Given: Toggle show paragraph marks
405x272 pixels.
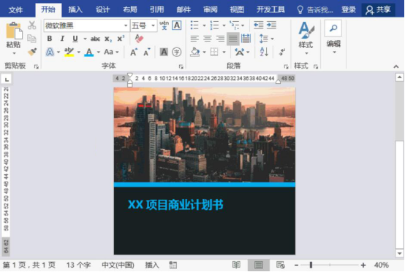Looking at the screenshot, I should (281, 52).
